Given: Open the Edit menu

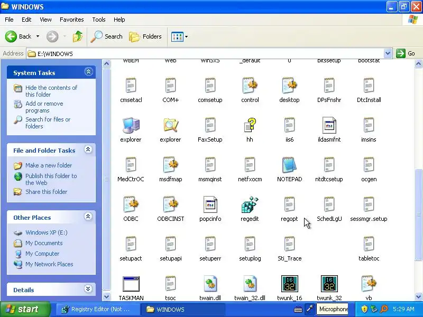Looking at the screenshot, I should [x=26, y=20].
